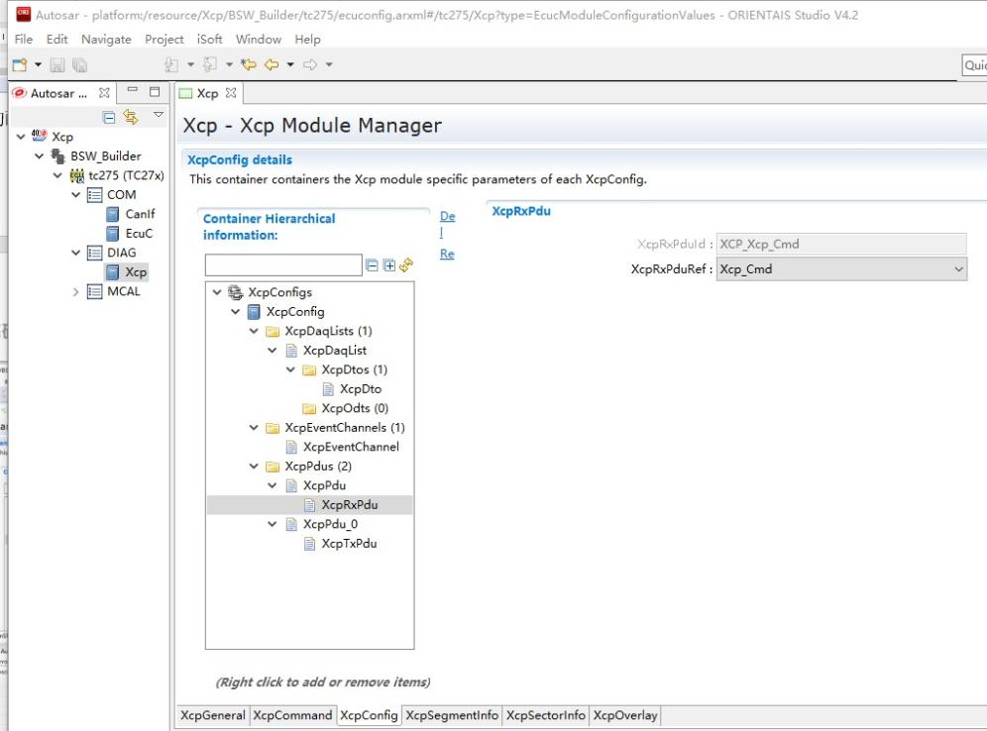This screenshot has height=731, width=987.
Task: Open the iSoft menu
Action: [x=209, y=39]
